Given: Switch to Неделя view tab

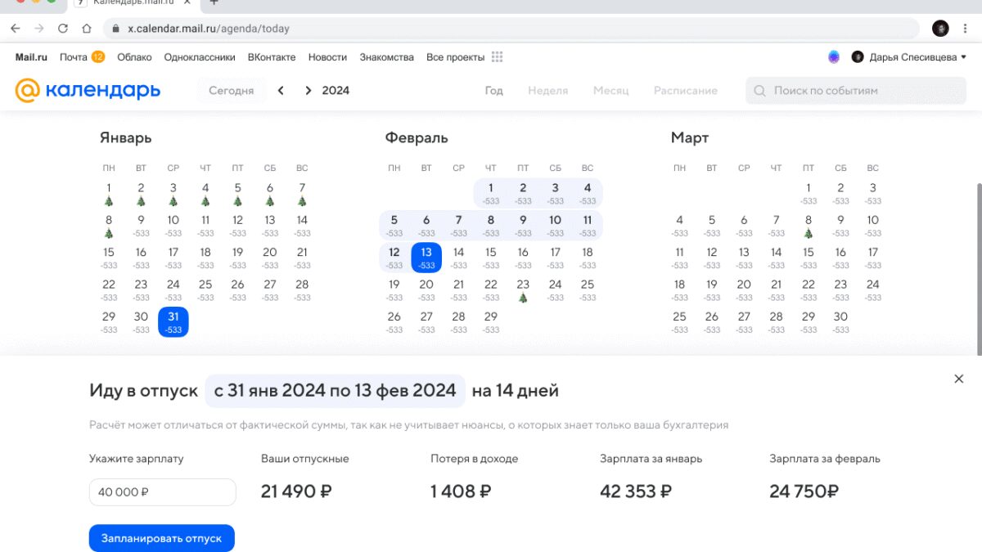Looking at the screenshot, I should pos(547,91).
